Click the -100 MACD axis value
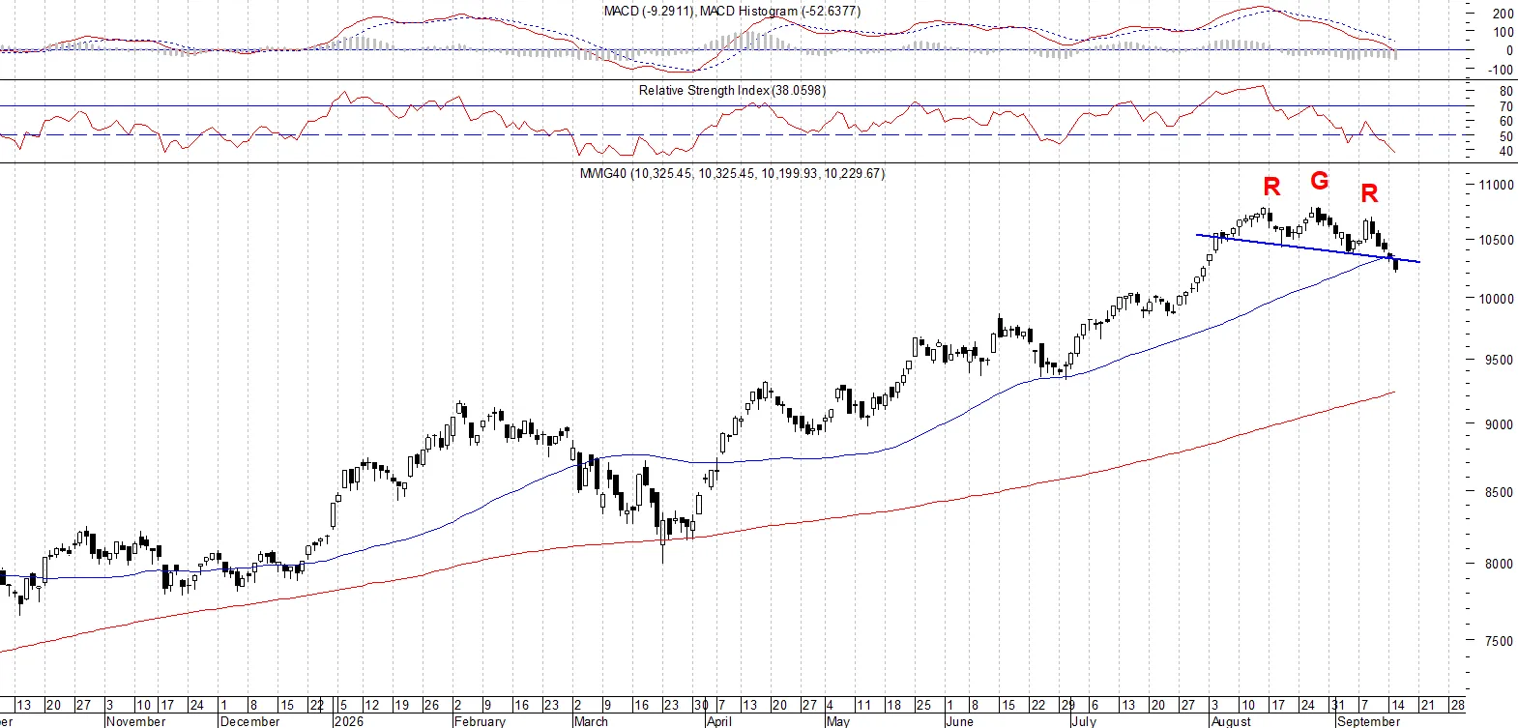The width and height of the screenshot is (1518, 728). 1501,70
